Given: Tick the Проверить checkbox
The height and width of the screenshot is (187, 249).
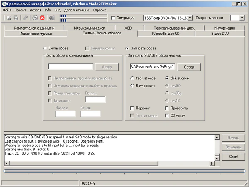Looking at the screenshot, I should coord(166,108).
